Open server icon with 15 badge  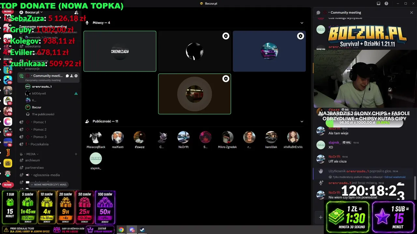click(8, 142)
